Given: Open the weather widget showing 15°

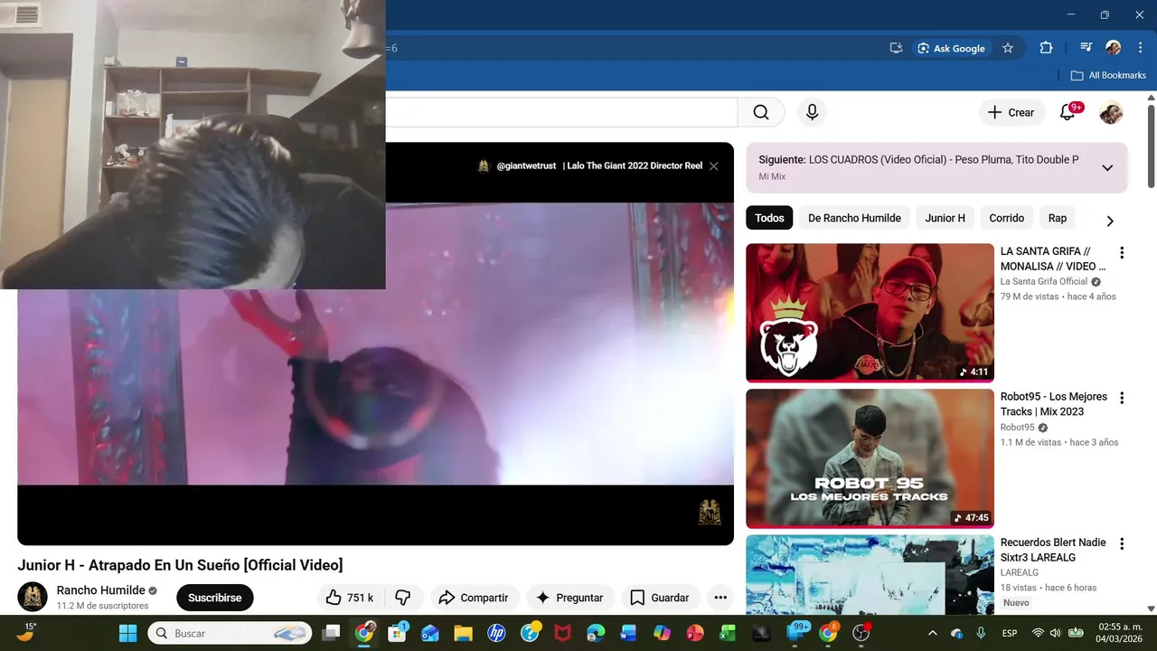Looking at the screenshot, I should pyautogui.click(x=26, y=632).
